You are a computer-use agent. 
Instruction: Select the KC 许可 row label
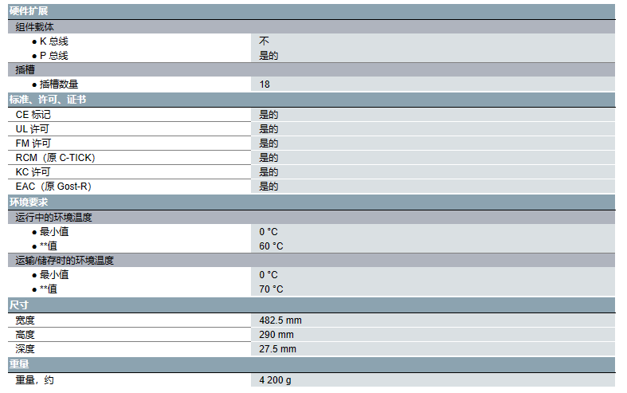click(33, 172)
